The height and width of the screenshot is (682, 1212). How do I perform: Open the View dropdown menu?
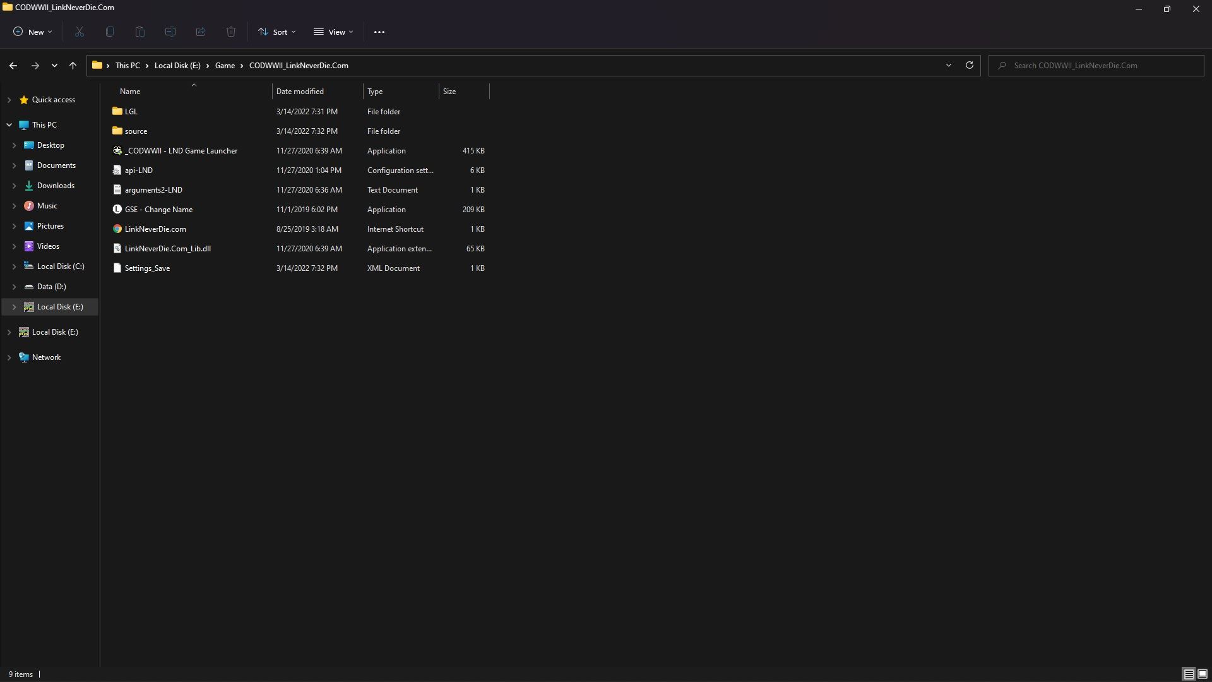click(x=333, y=32)
